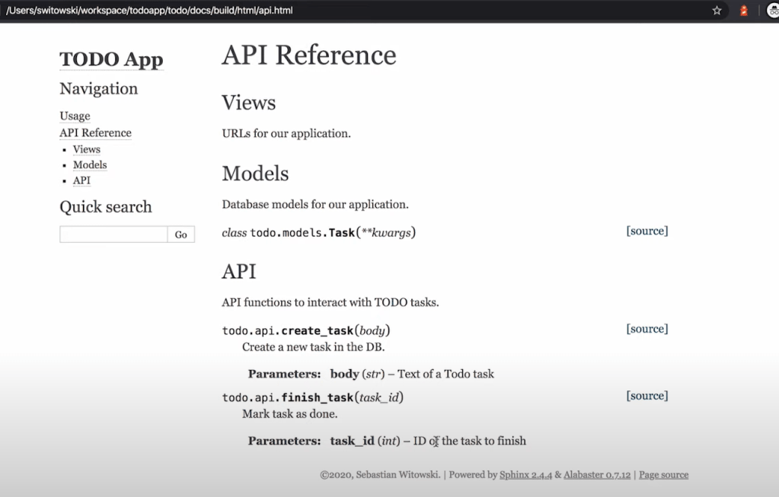Open the TODO App title link
779x497 pixels.
point(111,59)
